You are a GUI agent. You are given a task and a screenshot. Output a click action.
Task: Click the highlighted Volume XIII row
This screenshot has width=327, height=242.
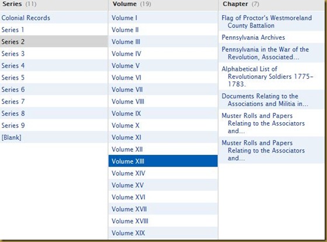tap(163, 161)
